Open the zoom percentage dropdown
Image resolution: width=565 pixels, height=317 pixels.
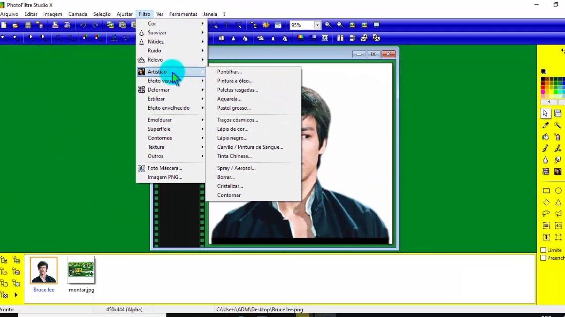[x=317, y=25]
